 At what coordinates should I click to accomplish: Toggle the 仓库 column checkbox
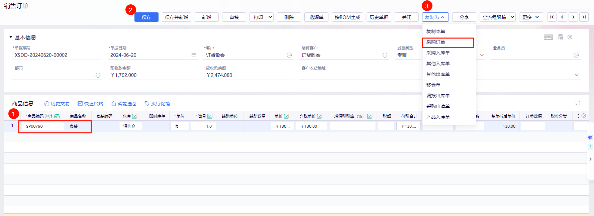[135, 116]
